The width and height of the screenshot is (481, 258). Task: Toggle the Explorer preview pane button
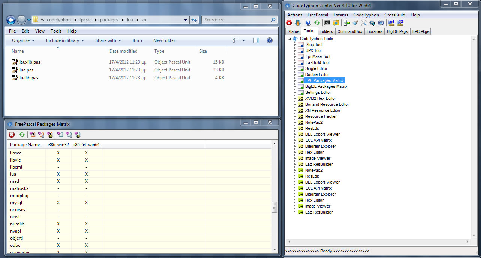(256, 40)
